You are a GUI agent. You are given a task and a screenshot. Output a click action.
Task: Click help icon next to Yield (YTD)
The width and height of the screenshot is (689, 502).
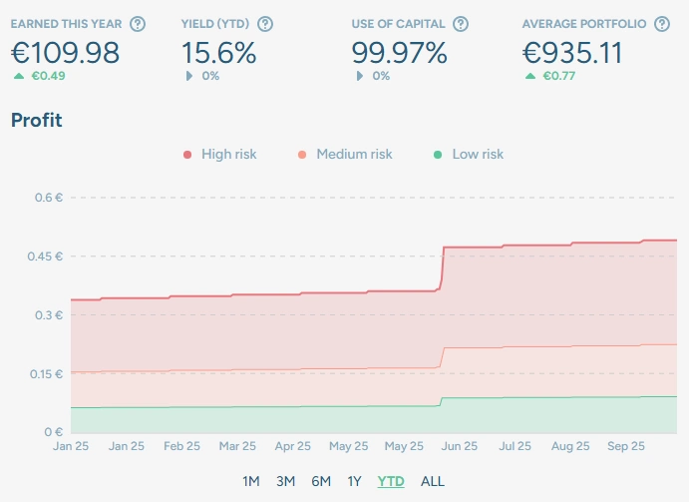265,24
